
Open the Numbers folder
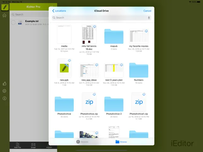point(139,70)
